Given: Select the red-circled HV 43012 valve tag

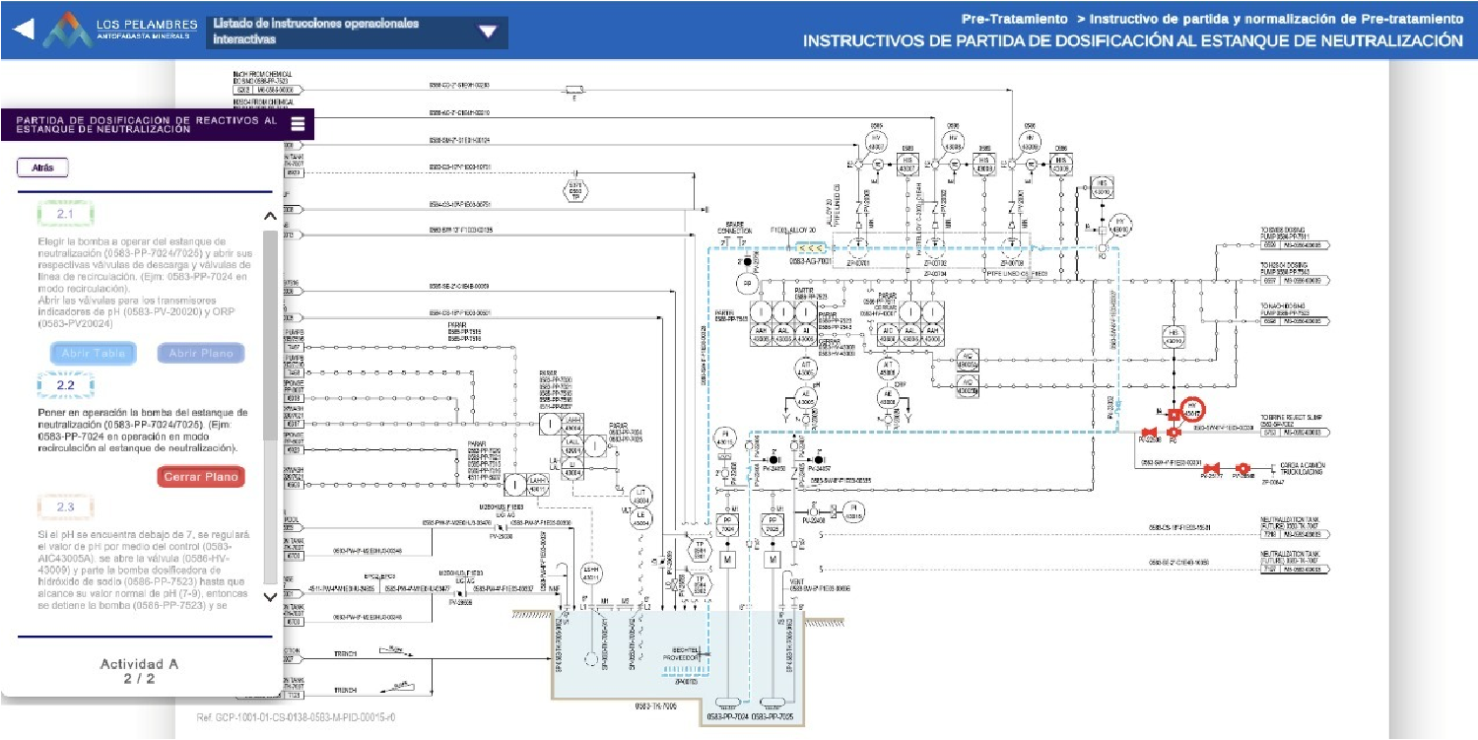Looking at the screenshot, I should click(1192, 409).
